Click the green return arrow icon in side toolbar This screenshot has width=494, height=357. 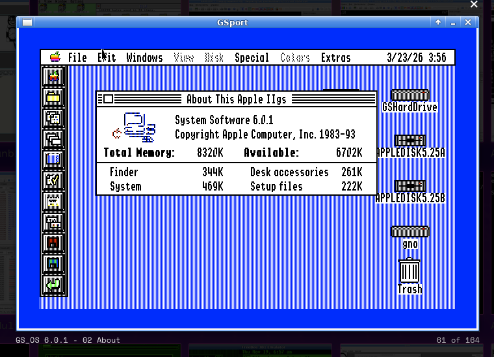[53, 285]
